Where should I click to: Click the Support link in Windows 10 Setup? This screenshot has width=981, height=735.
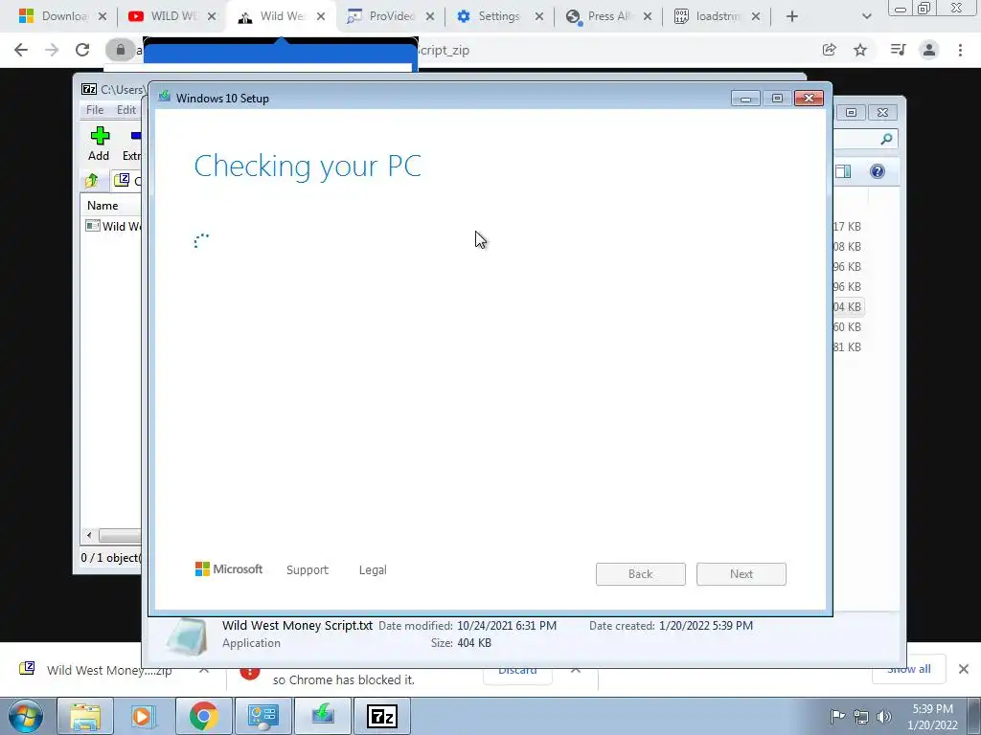(x=308, y=570)
